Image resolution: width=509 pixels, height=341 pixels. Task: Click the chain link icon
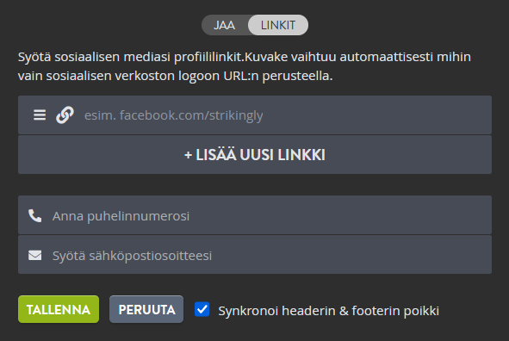click(x=65, y=115)
